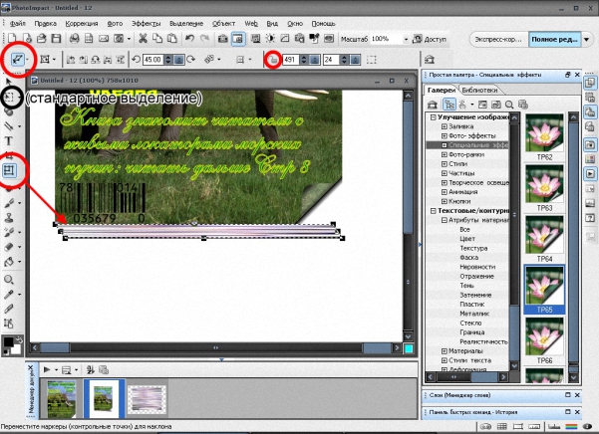The height and width of the screenshot is (434, 599).
Task: Switch to the Галереи tab
Action: click(x=442, y=90)
